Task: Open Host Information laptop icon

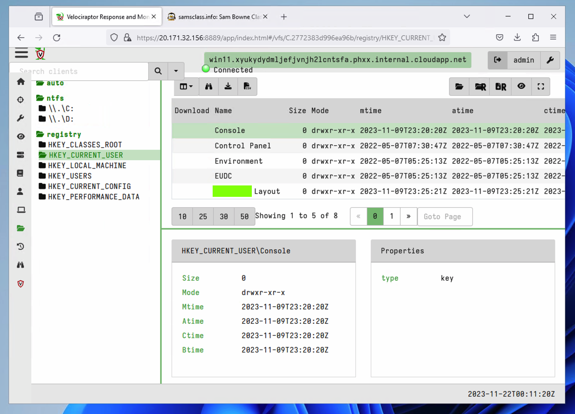Action: [21, 210]
